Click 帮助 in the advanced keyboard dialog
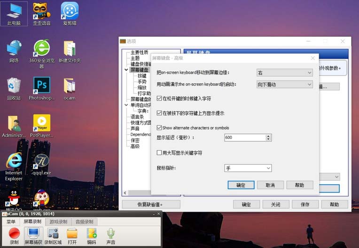Screen dimensions: 359x248 299,185
